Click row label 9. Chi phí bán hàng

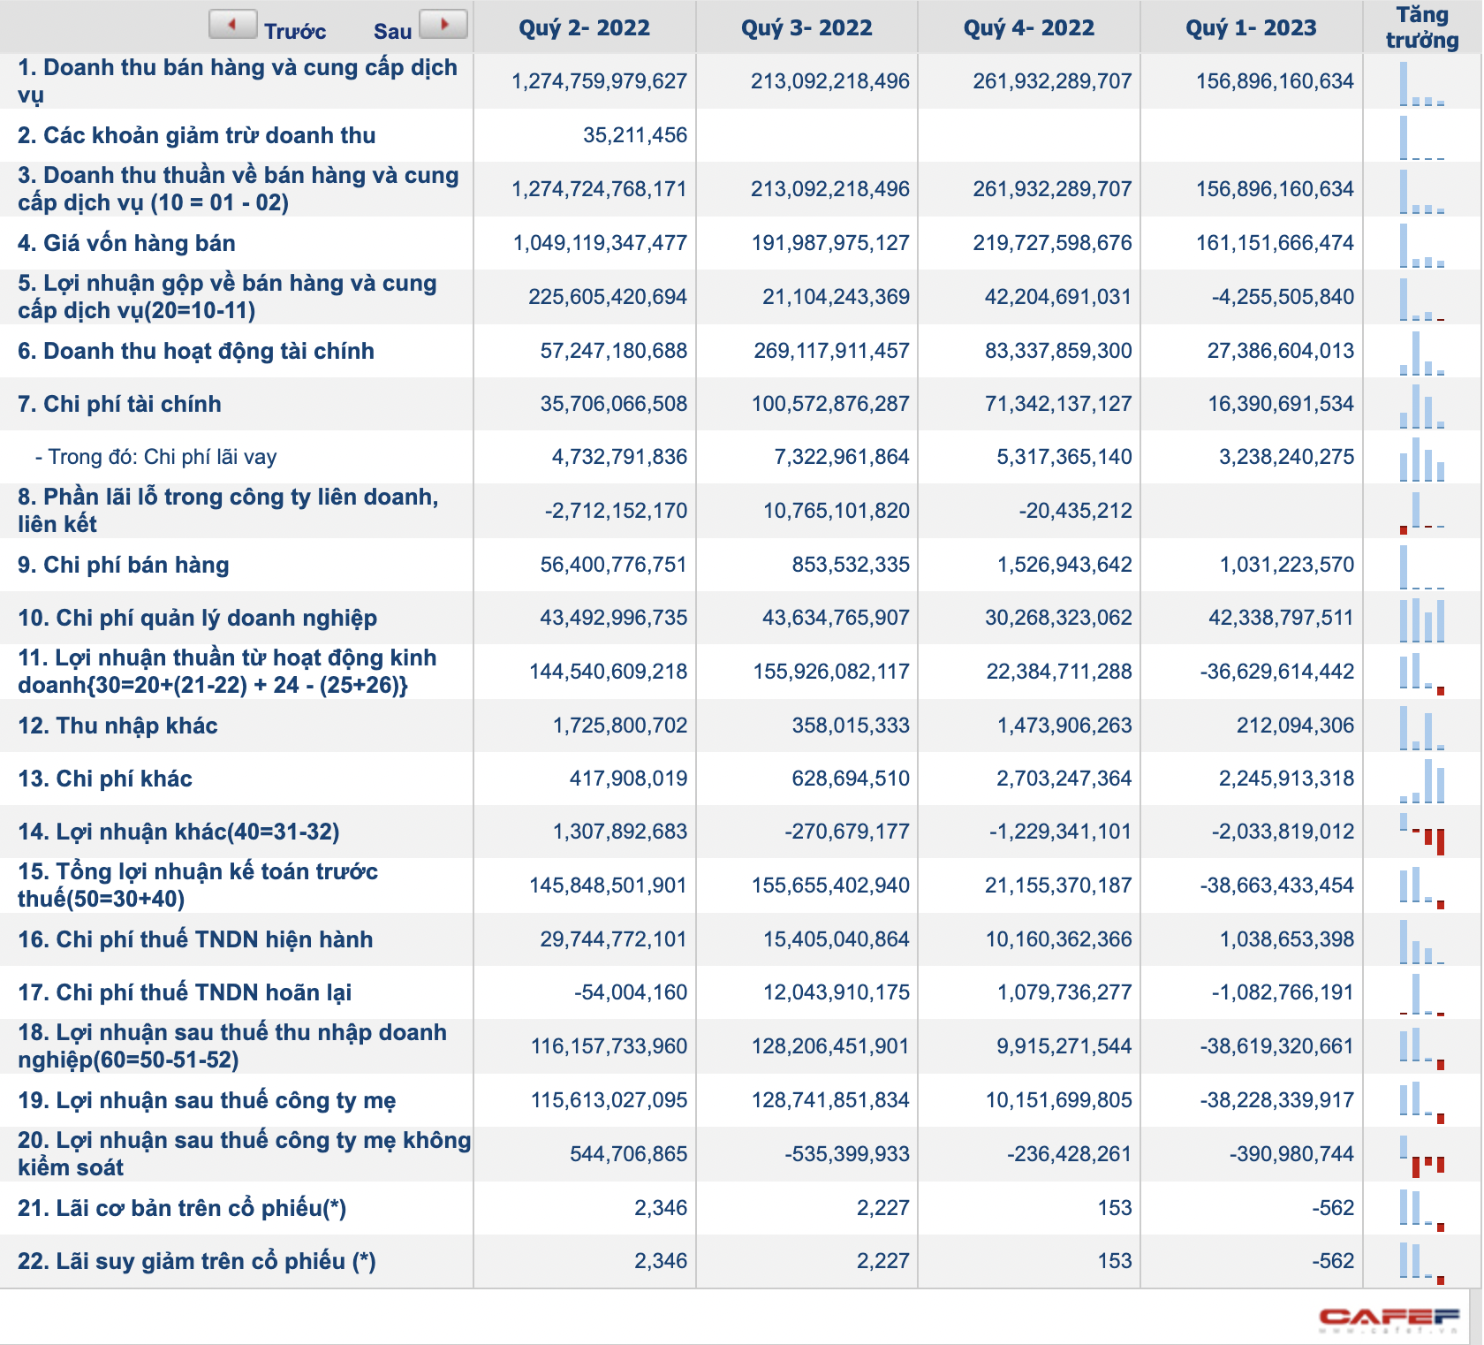[x=123, y=565]
